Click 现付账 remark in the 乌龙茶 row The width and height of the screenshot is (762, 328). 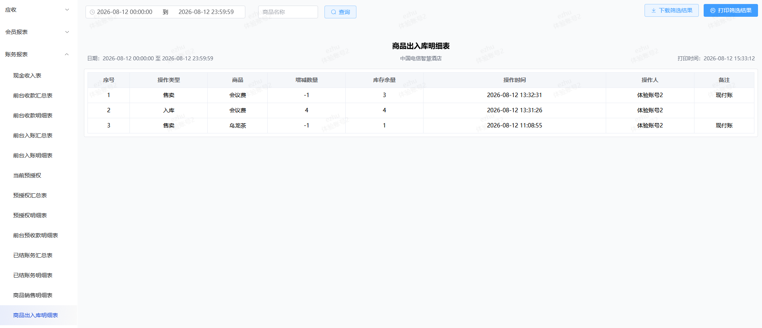pyautogui.click(x=724, y=125)
